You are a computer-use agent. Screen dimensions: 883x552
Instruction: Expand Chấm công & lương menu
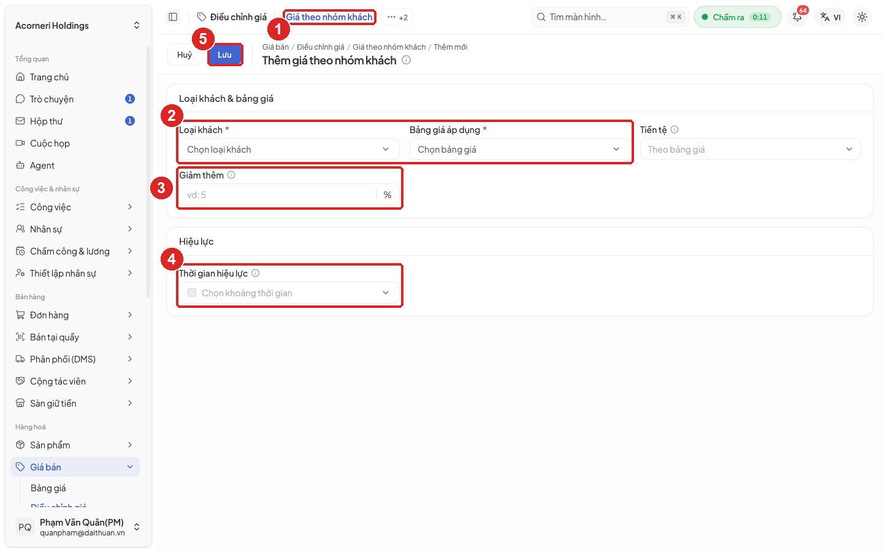point(75,251)
